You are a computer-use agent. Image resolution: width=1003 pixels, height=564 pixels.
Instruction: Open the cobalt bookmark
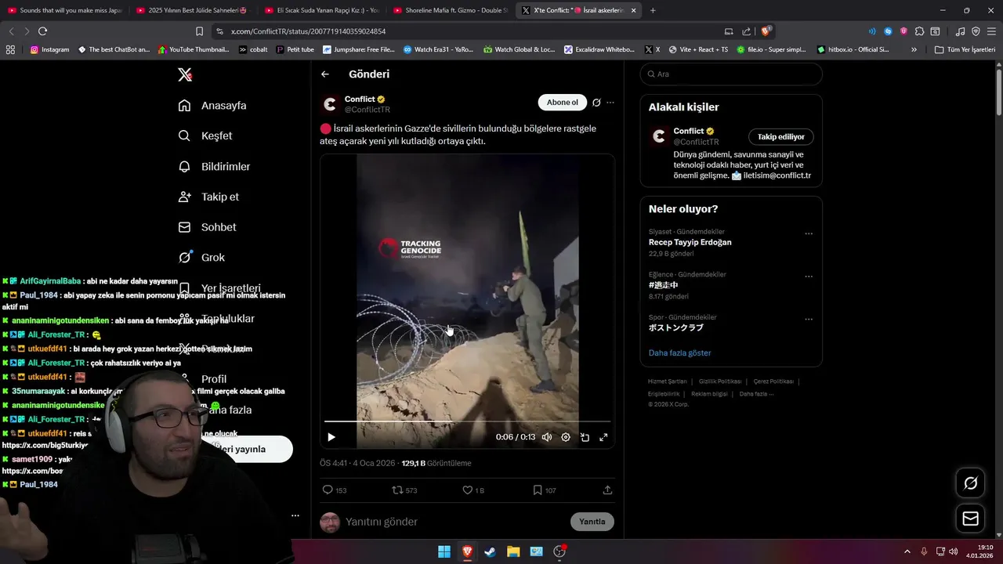coord(253,49)
